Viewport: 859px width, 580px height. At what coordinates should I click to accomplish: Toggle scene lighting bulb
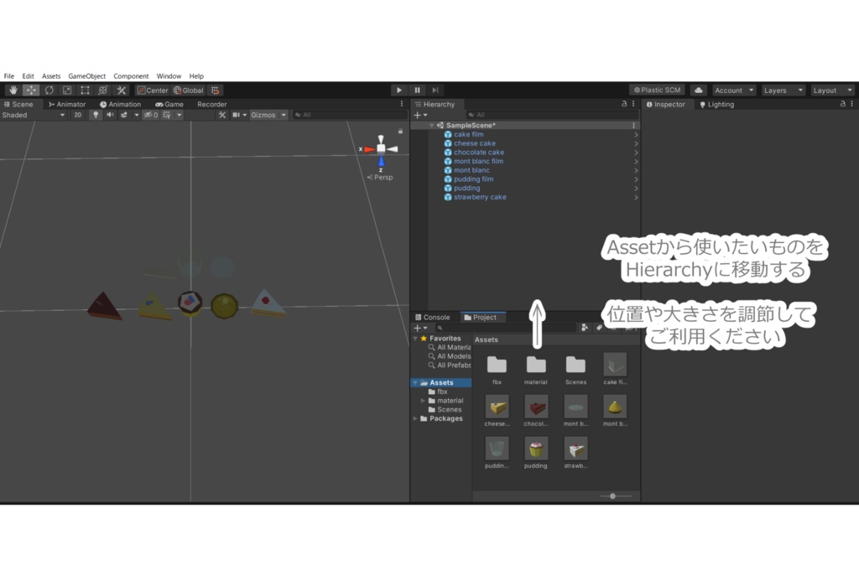(x=96, y=115)
